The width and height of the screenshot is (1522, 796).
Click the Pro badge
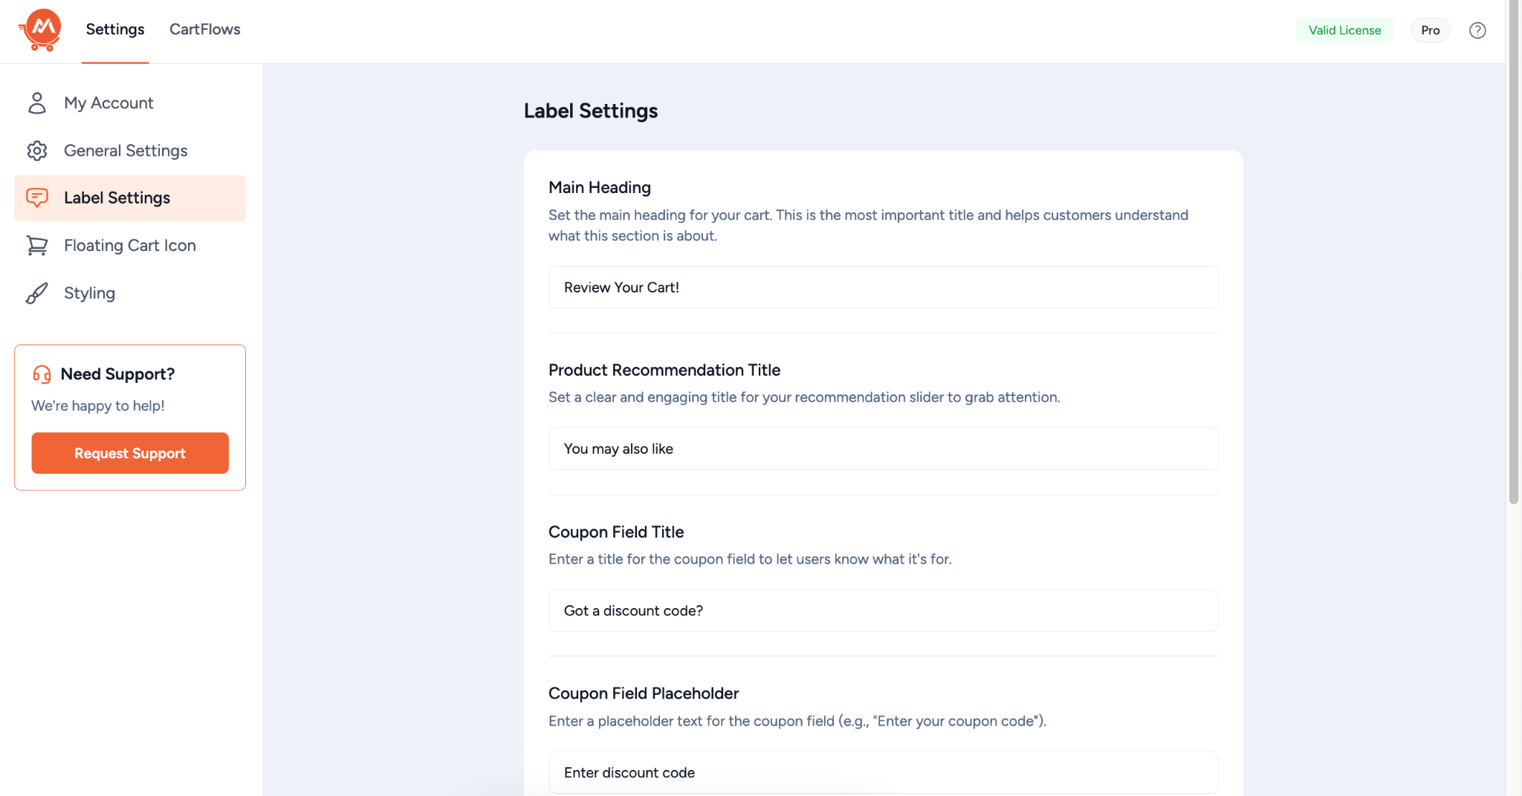(x=1430, y=30)
